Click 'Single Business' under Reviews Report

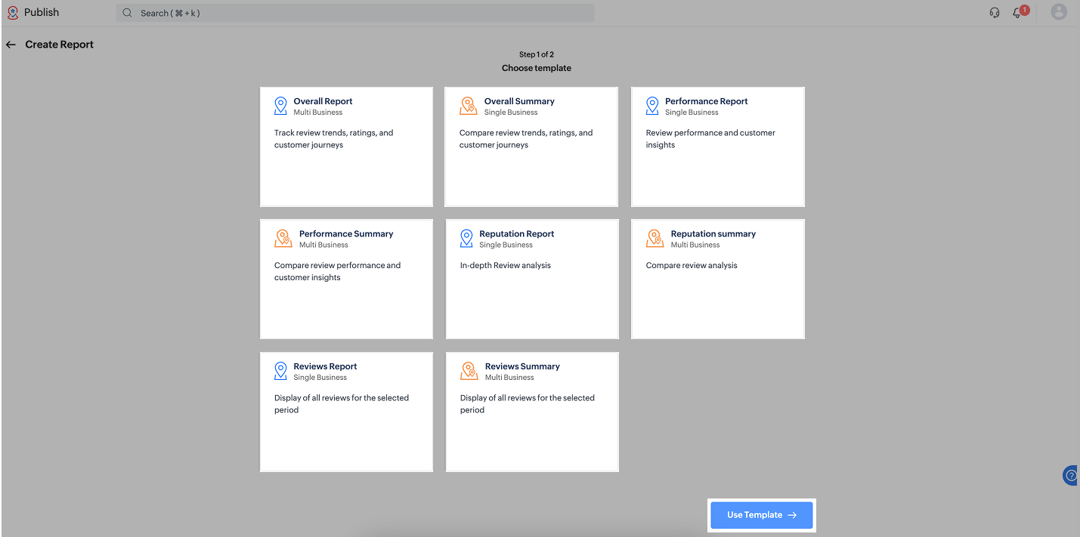(x=320, y=378)
